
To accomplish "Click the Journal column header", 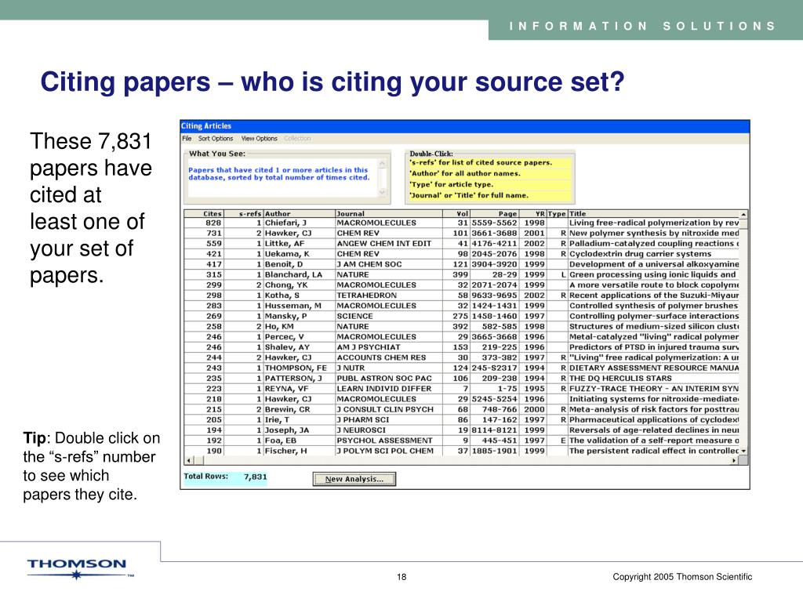I will pyautogui.click(x=389, y=213).
